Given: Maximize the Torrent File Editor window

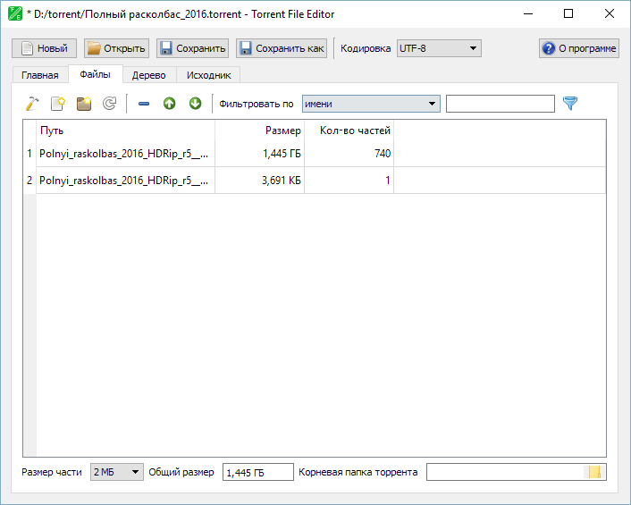Looking at the screenshot, I should pos(568,13).
